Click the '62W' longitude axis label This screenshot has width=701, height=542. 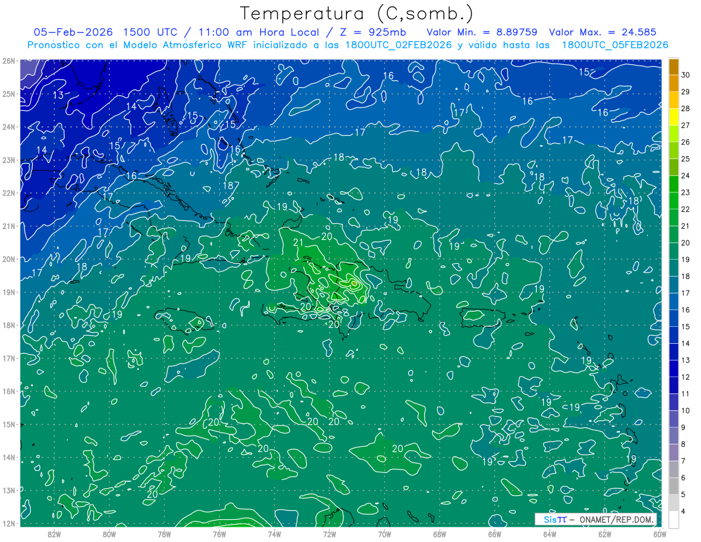605,534
